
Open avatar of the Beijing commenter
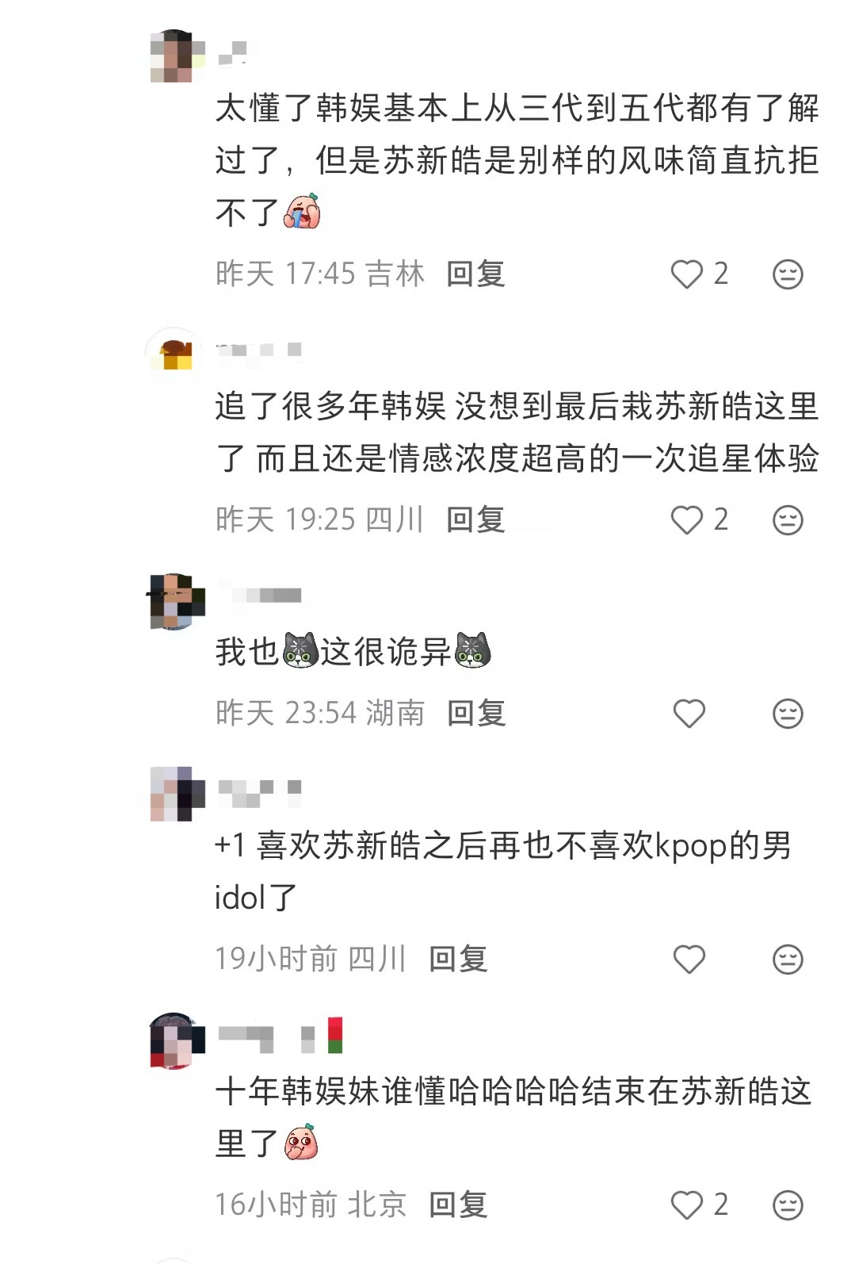176,1040
